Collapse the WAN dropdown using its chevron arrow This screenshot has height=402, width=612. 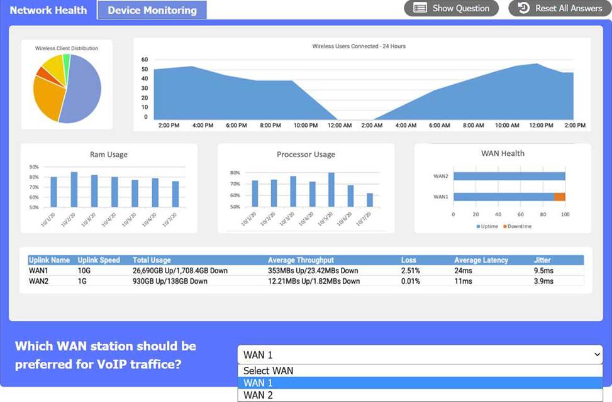[x=596, y=355]
